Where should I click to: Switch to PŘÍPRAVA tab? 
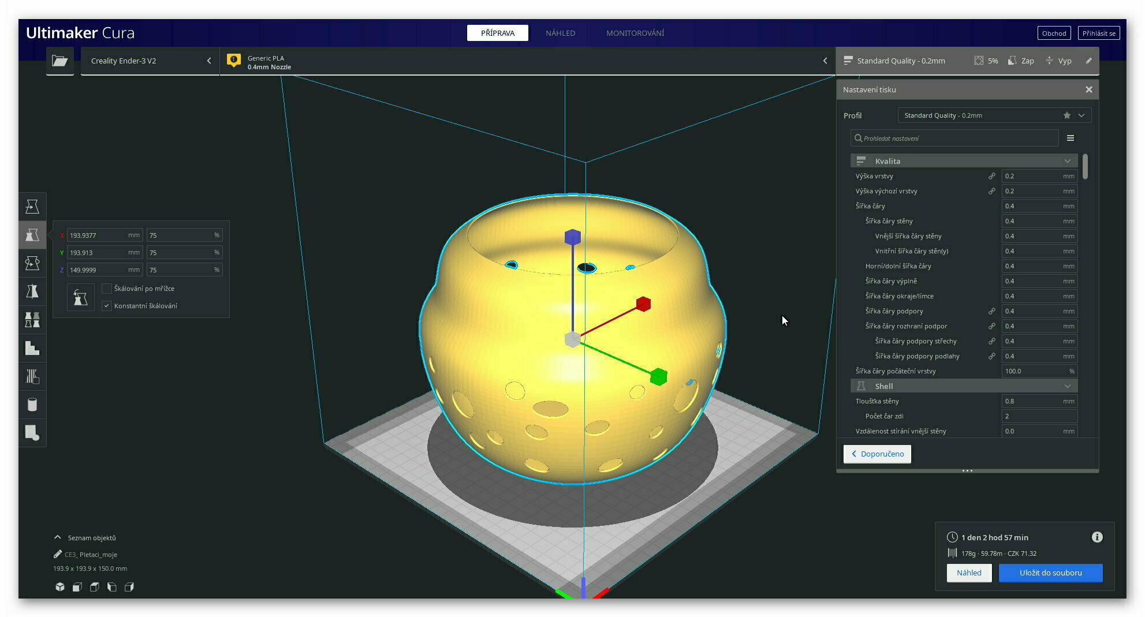pyautogui.click(x=498, y=33)
